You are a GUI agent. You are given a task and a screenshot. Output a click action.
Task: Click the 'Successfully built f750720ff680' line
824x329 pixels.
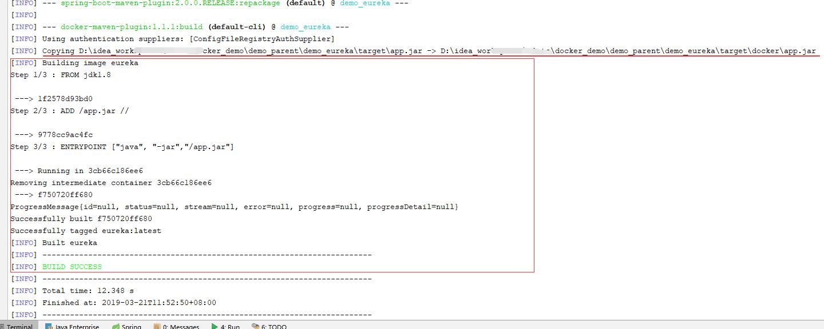[81, 219]
